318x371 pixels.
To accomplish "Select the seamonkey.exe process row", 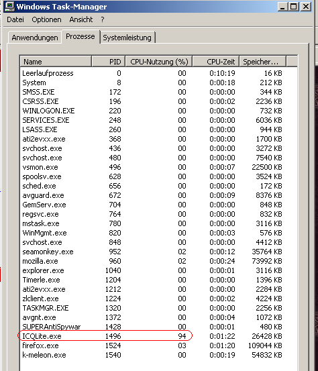I will tap(152, 252).
